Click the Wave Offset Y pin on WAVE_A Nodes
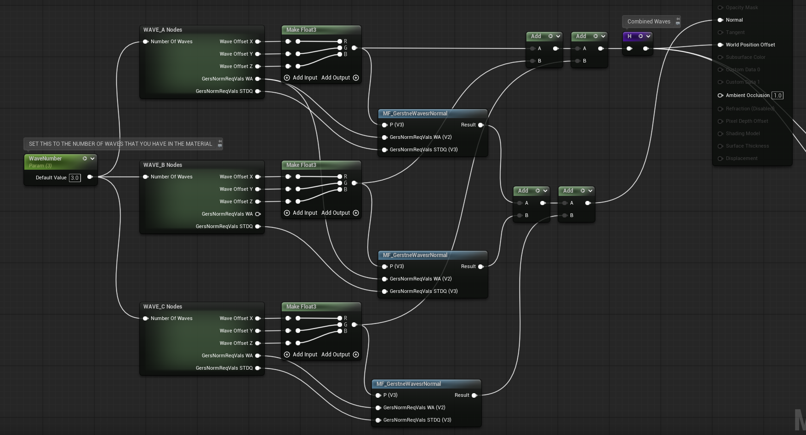Image resolution: width=806 pixels, height=435 pixels. pos(258,54)
